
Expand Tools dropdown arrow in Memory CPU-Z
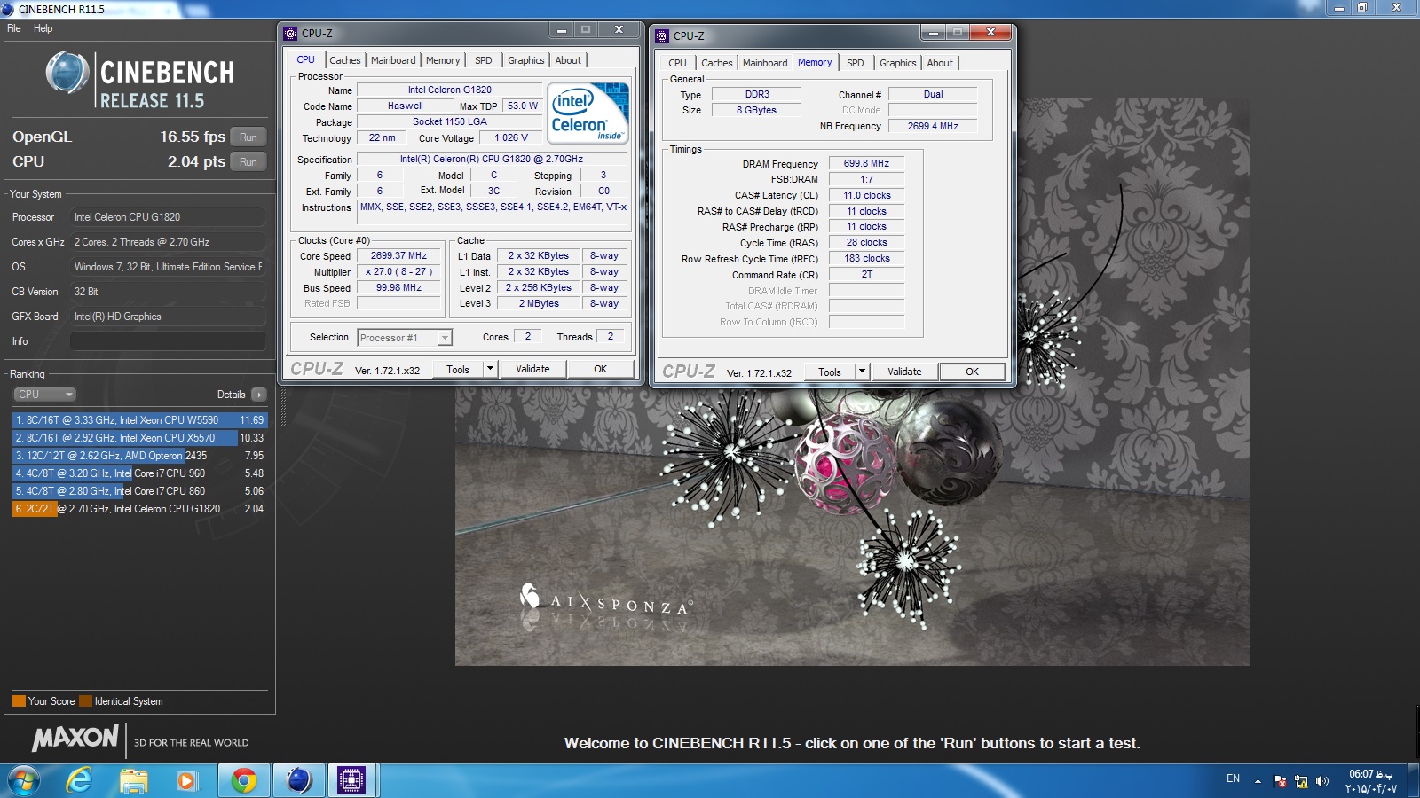862,372
